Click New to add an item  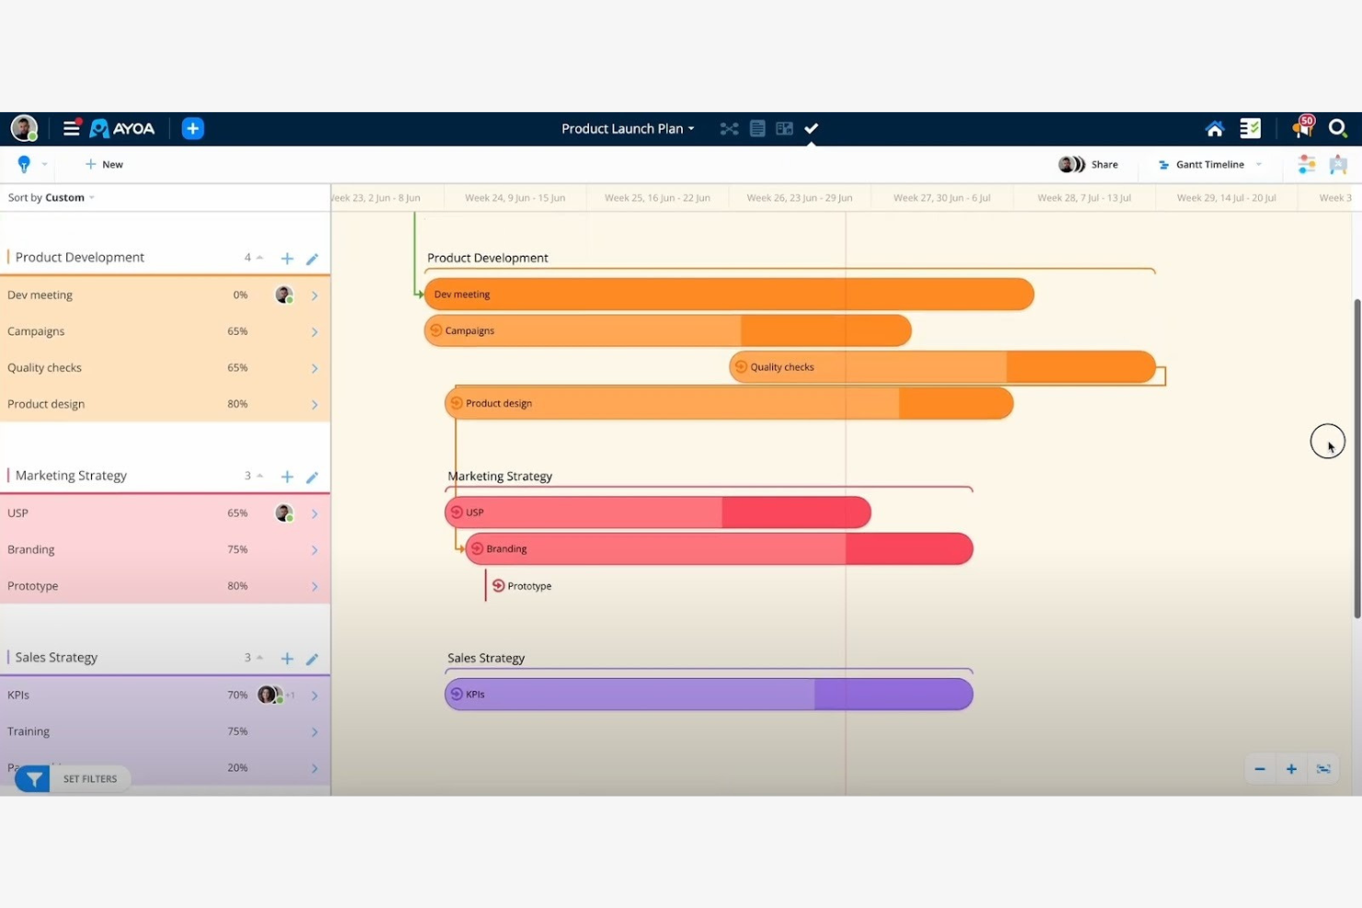104,164
